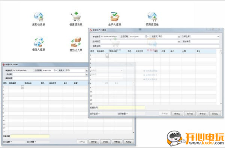Click 打印 button in 采购入库单 window
This screenshot has width=225, height=148.
point(105,142)
